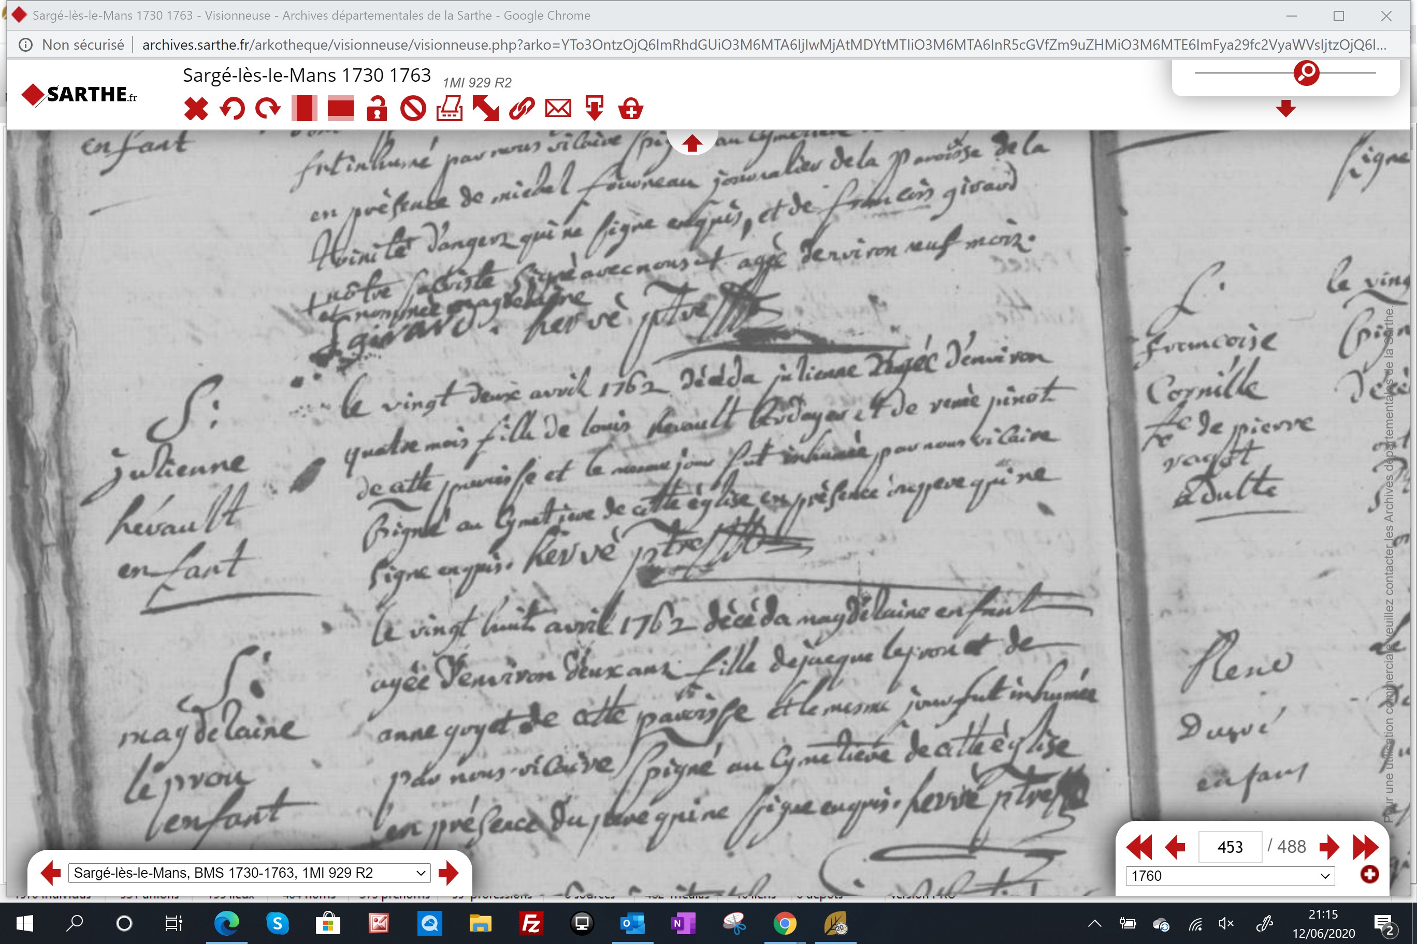
Task: Go to next page arrow
Action: point(1328,847)
